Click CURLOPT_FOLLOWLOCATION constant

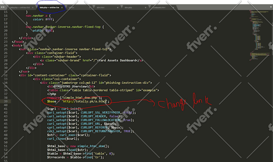point(100,120)
